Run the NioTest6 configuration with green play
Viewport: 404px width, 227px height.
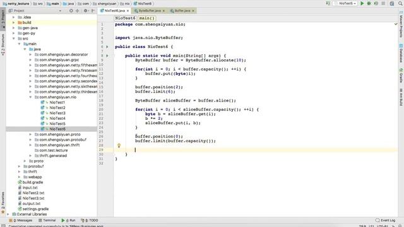pos(362,3)
